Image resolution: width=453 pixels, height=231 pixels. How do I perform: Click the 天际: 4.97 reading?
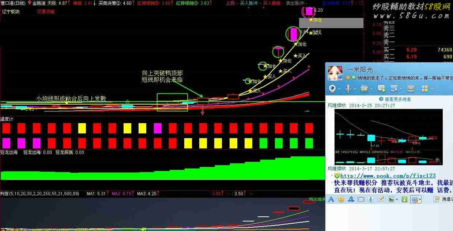pos(57,3)
